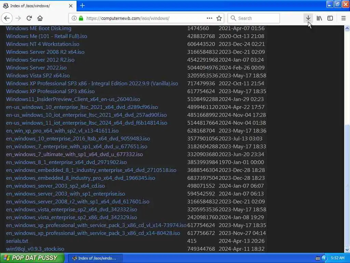
Task: Open en_windows_vista_enterprise_sp2_x86 iso link
Action: click(71, 217)
